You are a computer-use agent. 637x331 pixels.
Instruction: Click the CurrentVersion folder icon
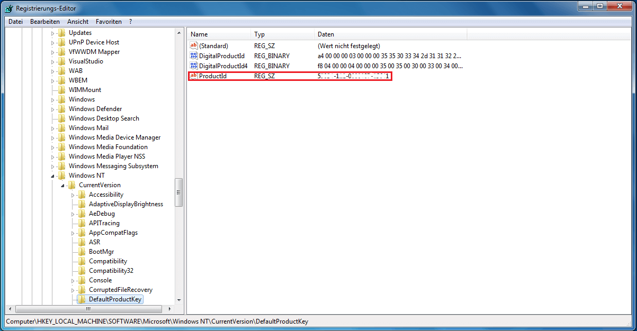[x=72, y=185]
